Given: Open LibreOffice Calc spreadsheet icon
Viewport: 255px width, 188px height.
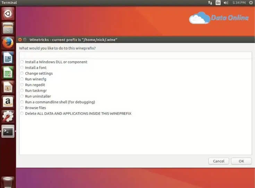Looking at the screenshot, I should click(8, 72).
